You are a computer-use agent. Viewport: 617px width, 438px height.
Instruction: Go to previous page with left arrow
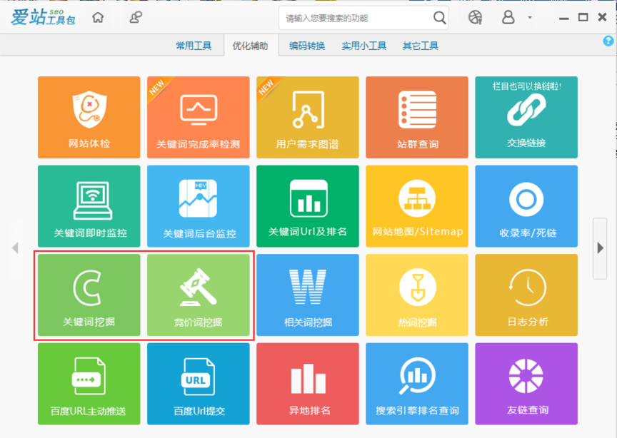click(x=15, y=248)
